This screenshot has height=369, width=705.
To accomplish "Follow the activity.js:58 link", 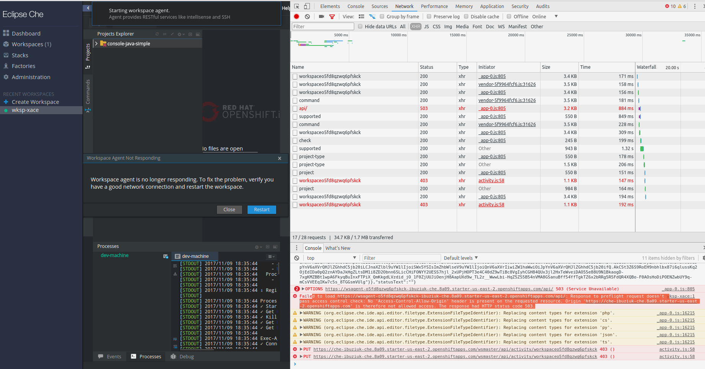I will coord(491,180).
